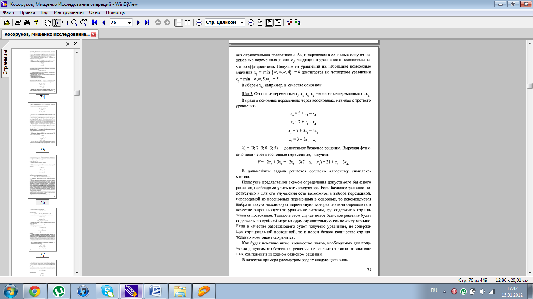This screenshot has height=299, width=533.
Task: Select the rectangle region selection tool
Action: 66,23
